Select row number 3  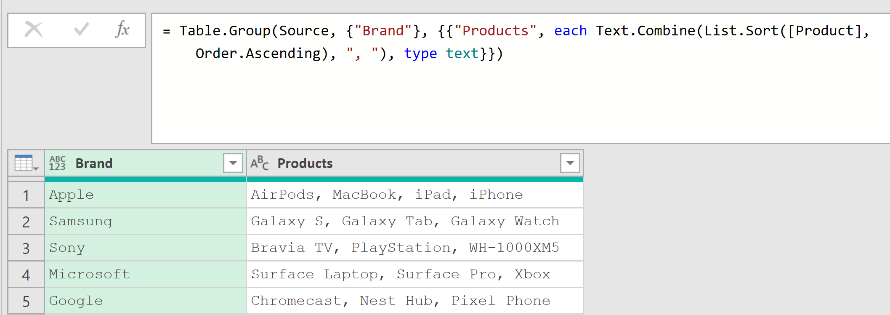(x=26, y=248)
